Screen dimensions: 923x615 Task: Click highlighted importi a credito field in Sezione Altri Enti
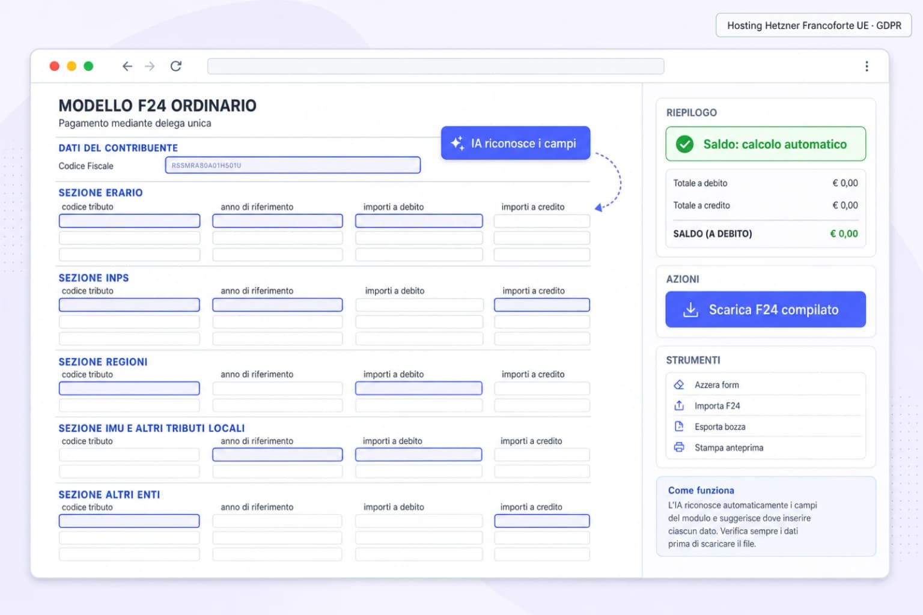(542, 521)
